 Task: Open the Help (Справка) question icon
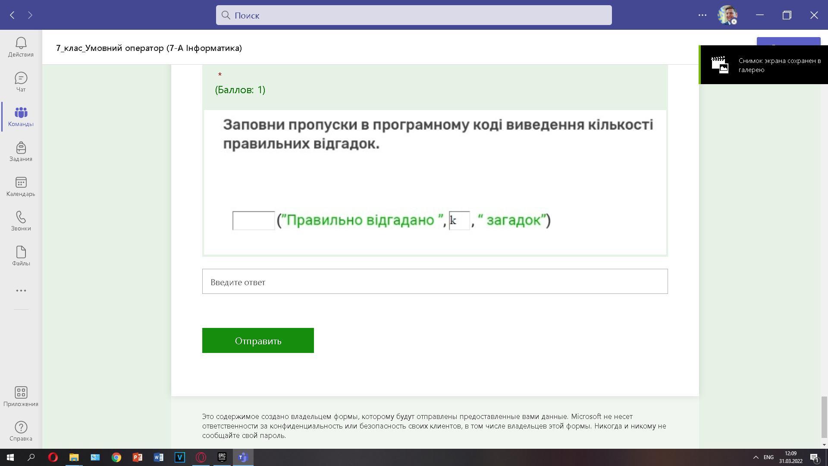[x=21, y=431]
